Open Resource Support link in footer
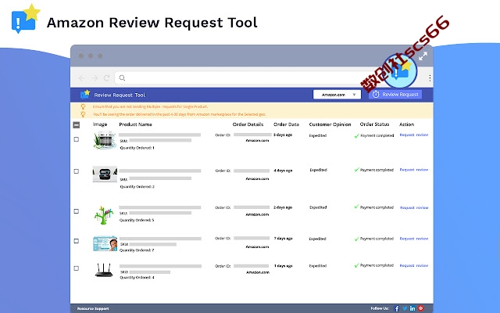The height and width of the screenshot is (313, 500). tap(93, 308)
